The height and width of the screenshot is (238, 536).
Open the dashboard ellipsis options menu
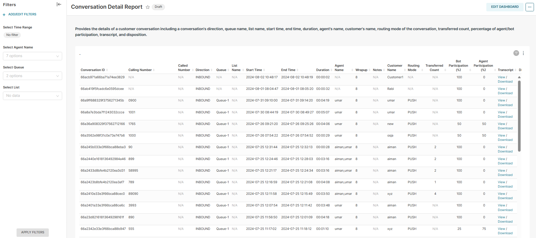(x=529, y=7)
